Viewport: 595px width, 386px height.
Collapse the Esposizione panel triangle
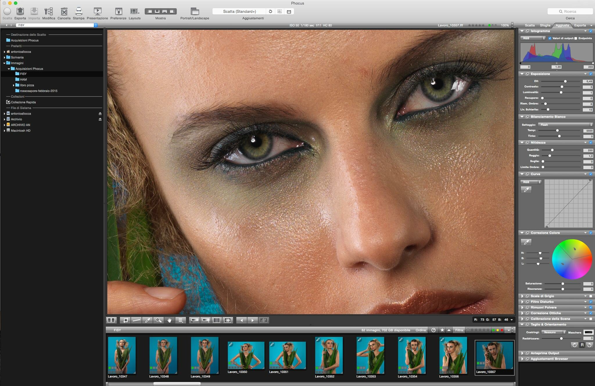coord(522,74)
